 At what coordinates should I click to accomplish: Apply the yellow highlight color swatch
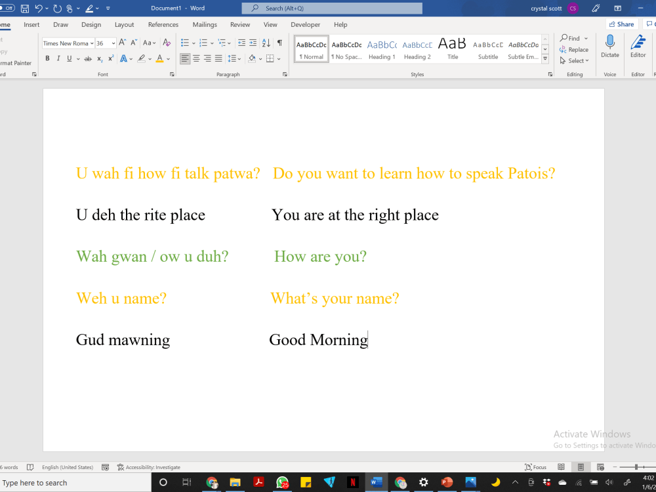point(142,58)
